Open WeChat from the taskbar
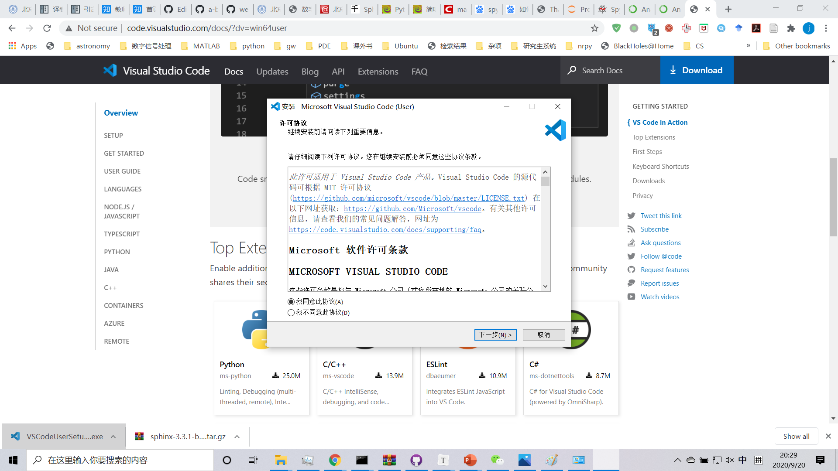 (x=497, y=460)
